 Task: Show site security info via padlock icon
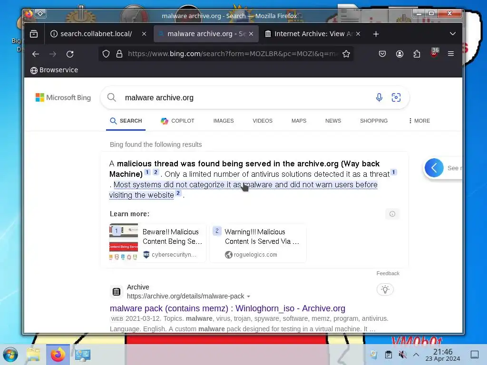119,54
